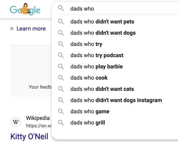Click the search icon beside 'dads who' query
The width and height of the screenshot is (178, 142).
[61, 8]
